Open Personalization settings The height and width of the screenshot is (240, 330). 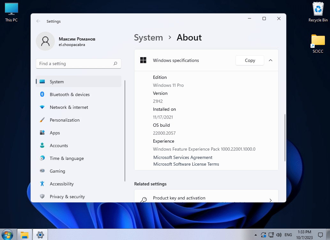[x=79, y=120]
